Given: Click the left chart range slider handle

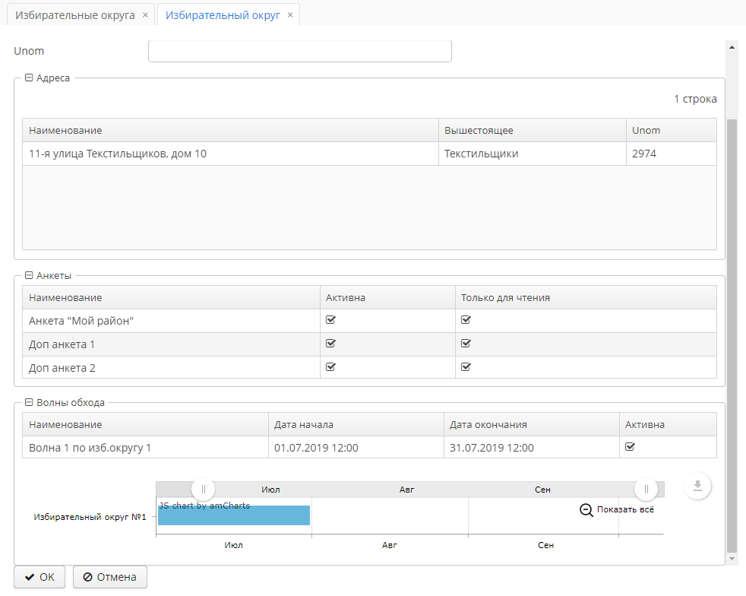Looking at the screenshot, I should tap(204, 489).
